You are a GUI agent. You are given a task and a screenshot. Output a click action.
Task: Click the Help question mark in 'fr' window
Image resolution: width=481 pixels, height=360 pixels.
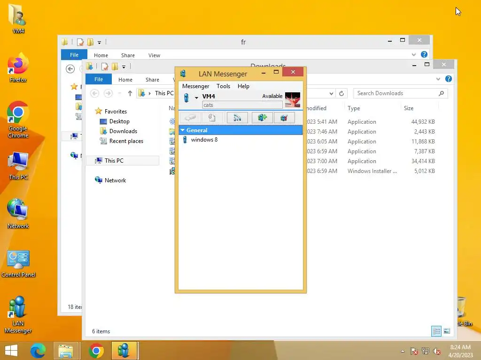tap(424, 54)
